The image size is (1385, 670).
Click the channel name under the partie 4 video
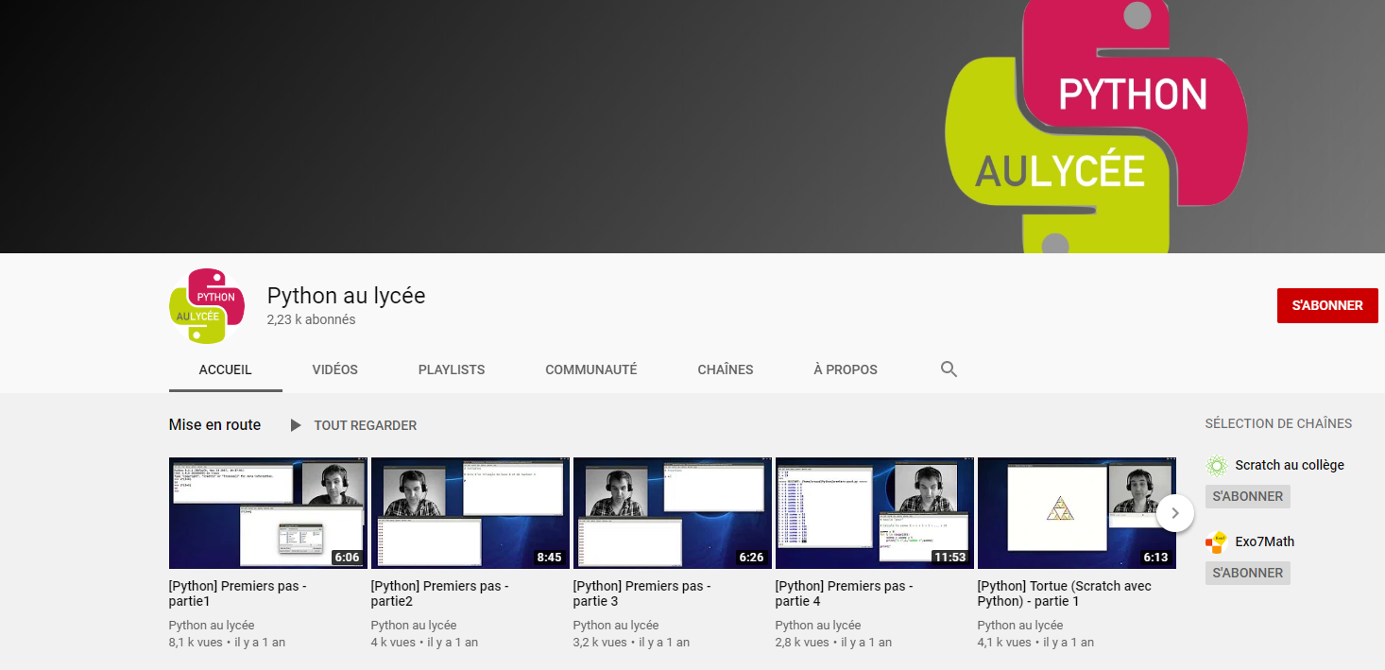point(818,625)
